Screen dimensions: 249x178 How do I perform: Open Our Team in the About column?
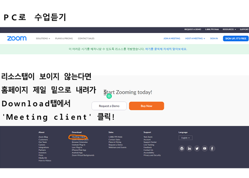pos(43,142)
